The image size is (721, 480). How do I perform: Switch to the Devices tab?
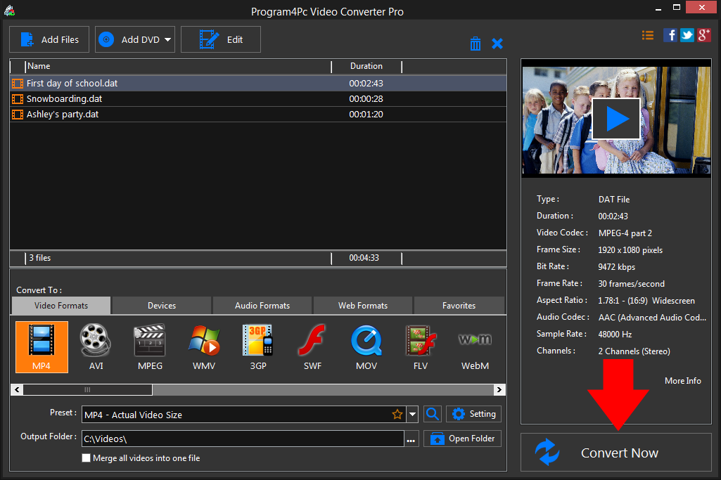pyautogui.click(x=162, y=306)
